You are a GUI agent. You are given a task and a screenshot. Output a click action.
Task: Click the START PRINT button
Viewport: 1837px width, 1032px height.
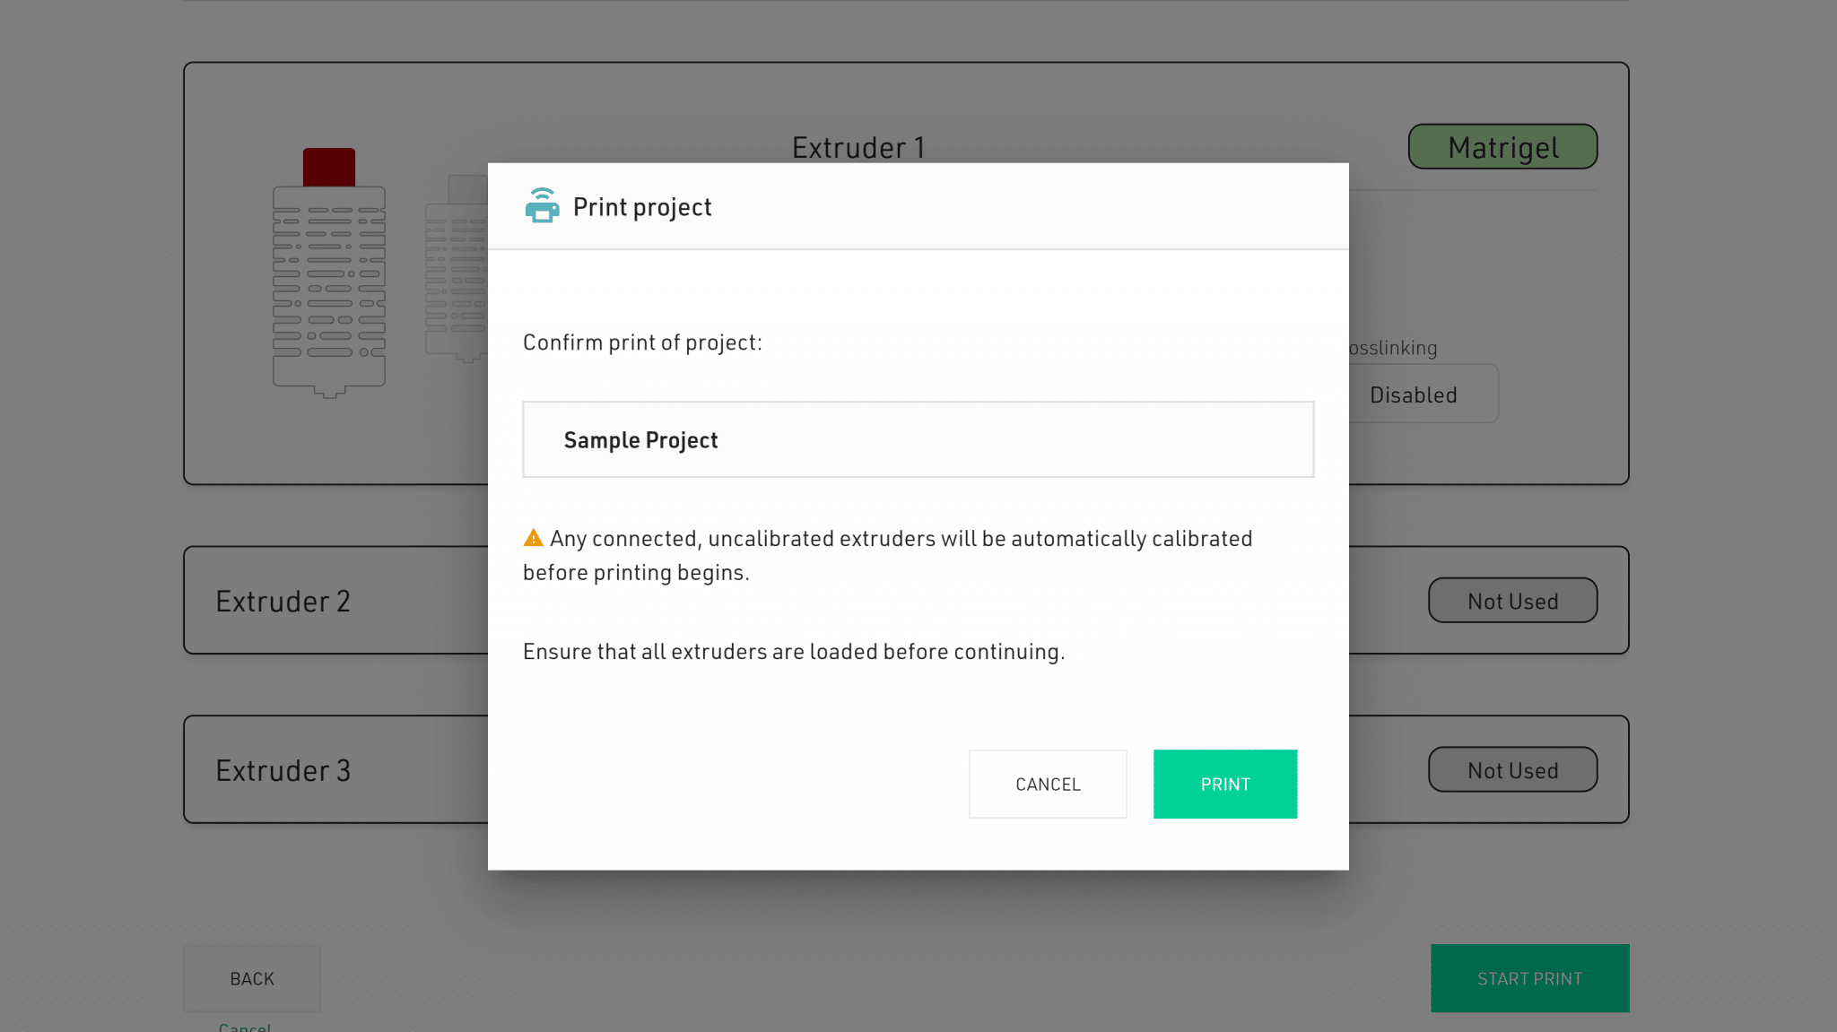coord(1529,978)
